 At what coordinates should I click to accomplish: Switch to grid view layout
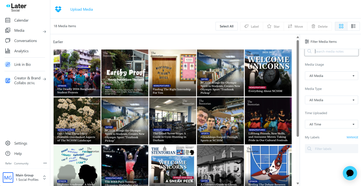click(341, 26)
